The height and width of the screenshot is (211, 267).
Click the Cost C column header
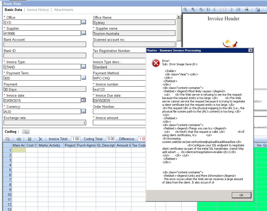point(32,145)
